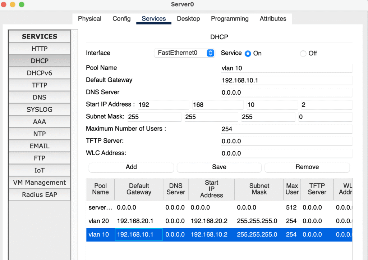
Task: Select Radius EAP service
Action: (x=40, y=195)
